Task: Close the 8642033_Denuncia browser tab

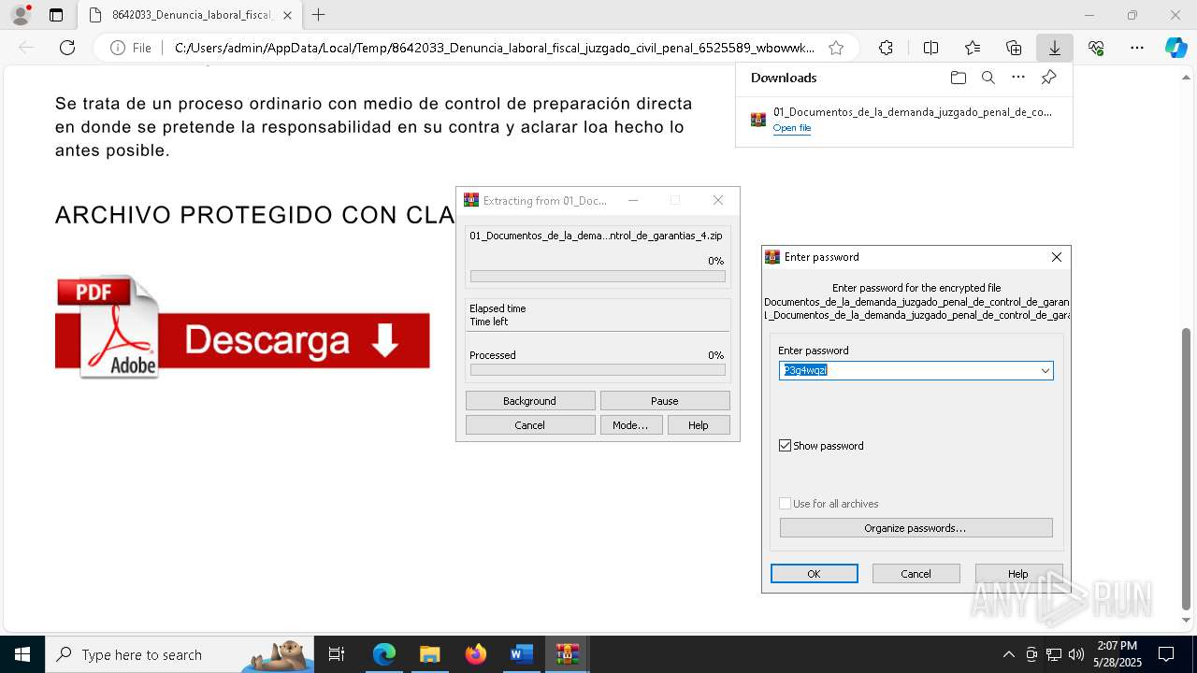Action: point(287,15)
